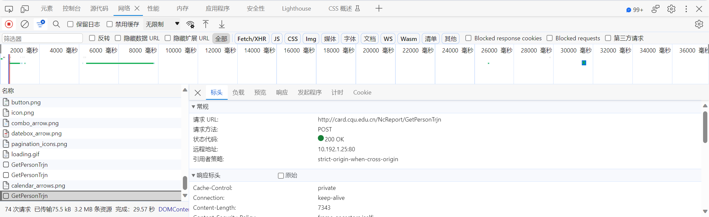Switch to 响应 details tab
Screen dimensions: 709x217
tap(282, 92)
